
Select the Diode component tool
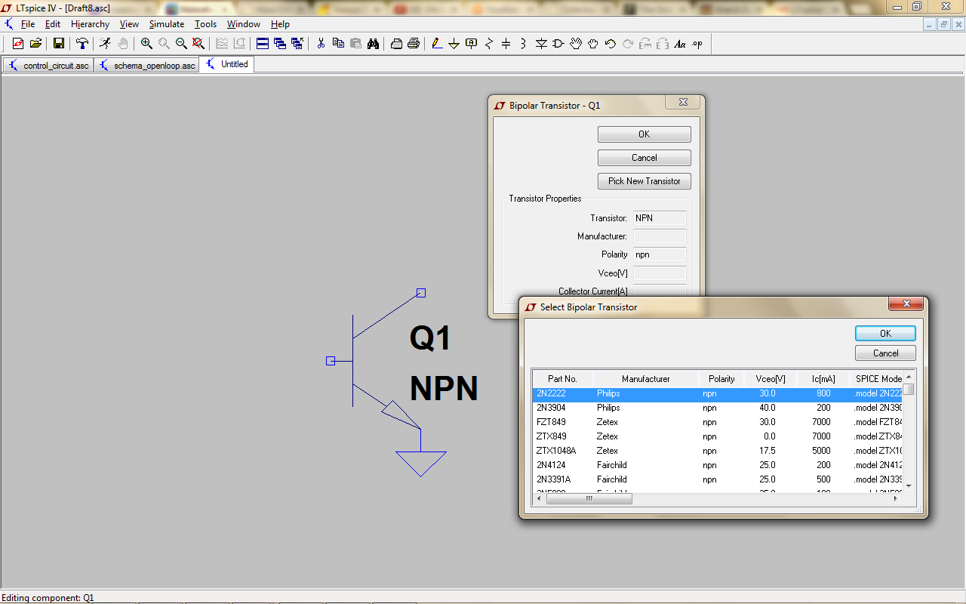pyautogui.click(x=541, y=44)
